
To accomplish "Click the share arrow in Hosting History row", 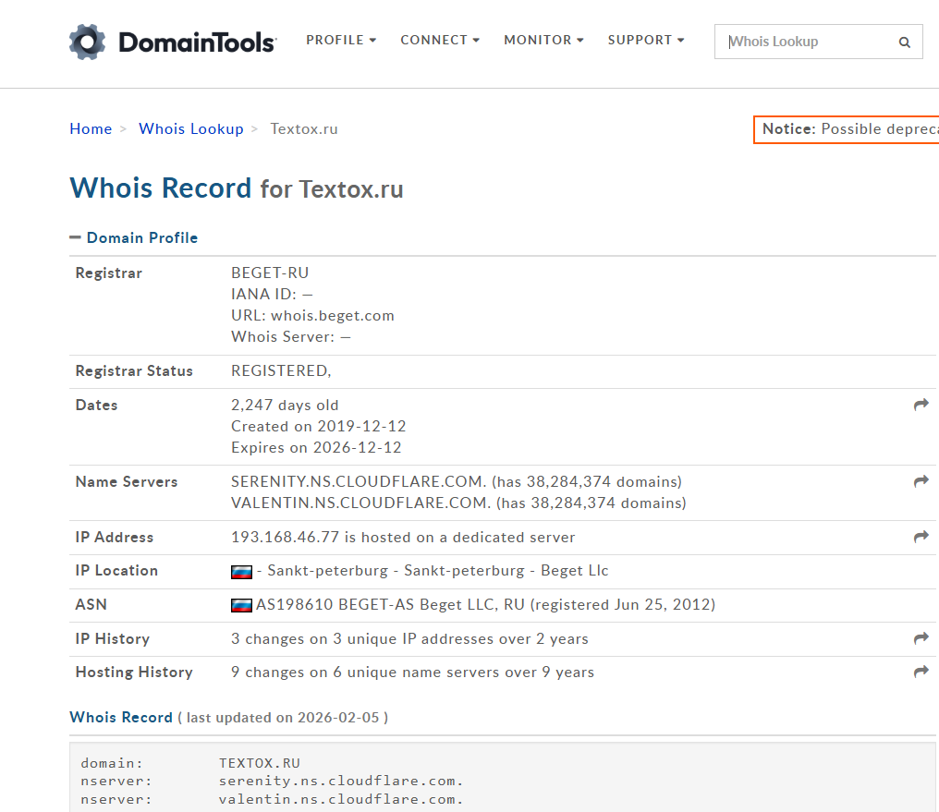I will tap(921, 672).
